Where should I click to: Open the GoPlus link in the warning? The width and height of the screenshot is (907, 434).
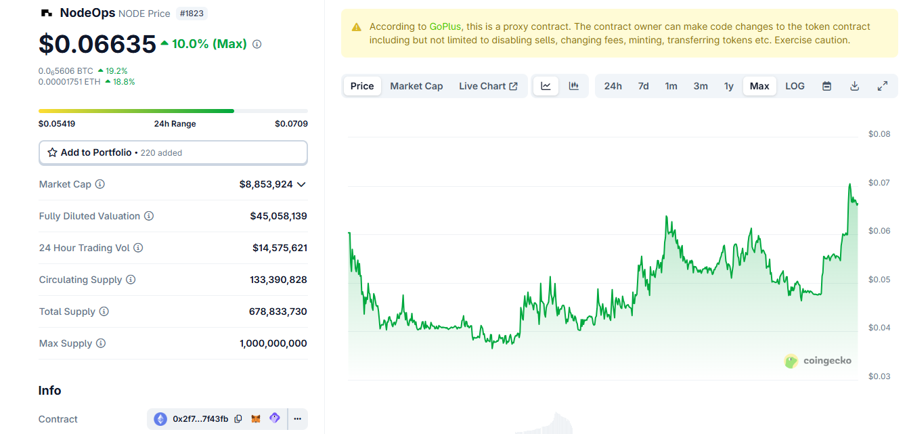pyautogui.click(x=445, y=26)
